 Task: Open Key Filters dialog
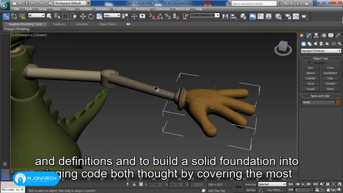click(x=275, y=190)
